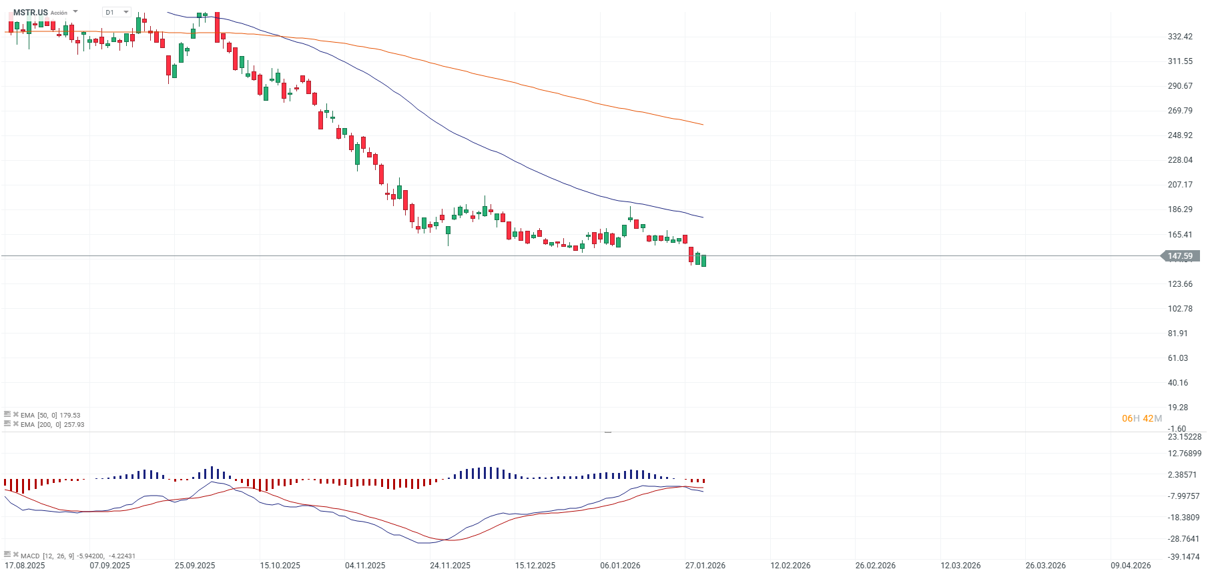Screen dimensions: 1208x577
Task: Remove the MACD indicator with its X icon
Action: point(15,555)
